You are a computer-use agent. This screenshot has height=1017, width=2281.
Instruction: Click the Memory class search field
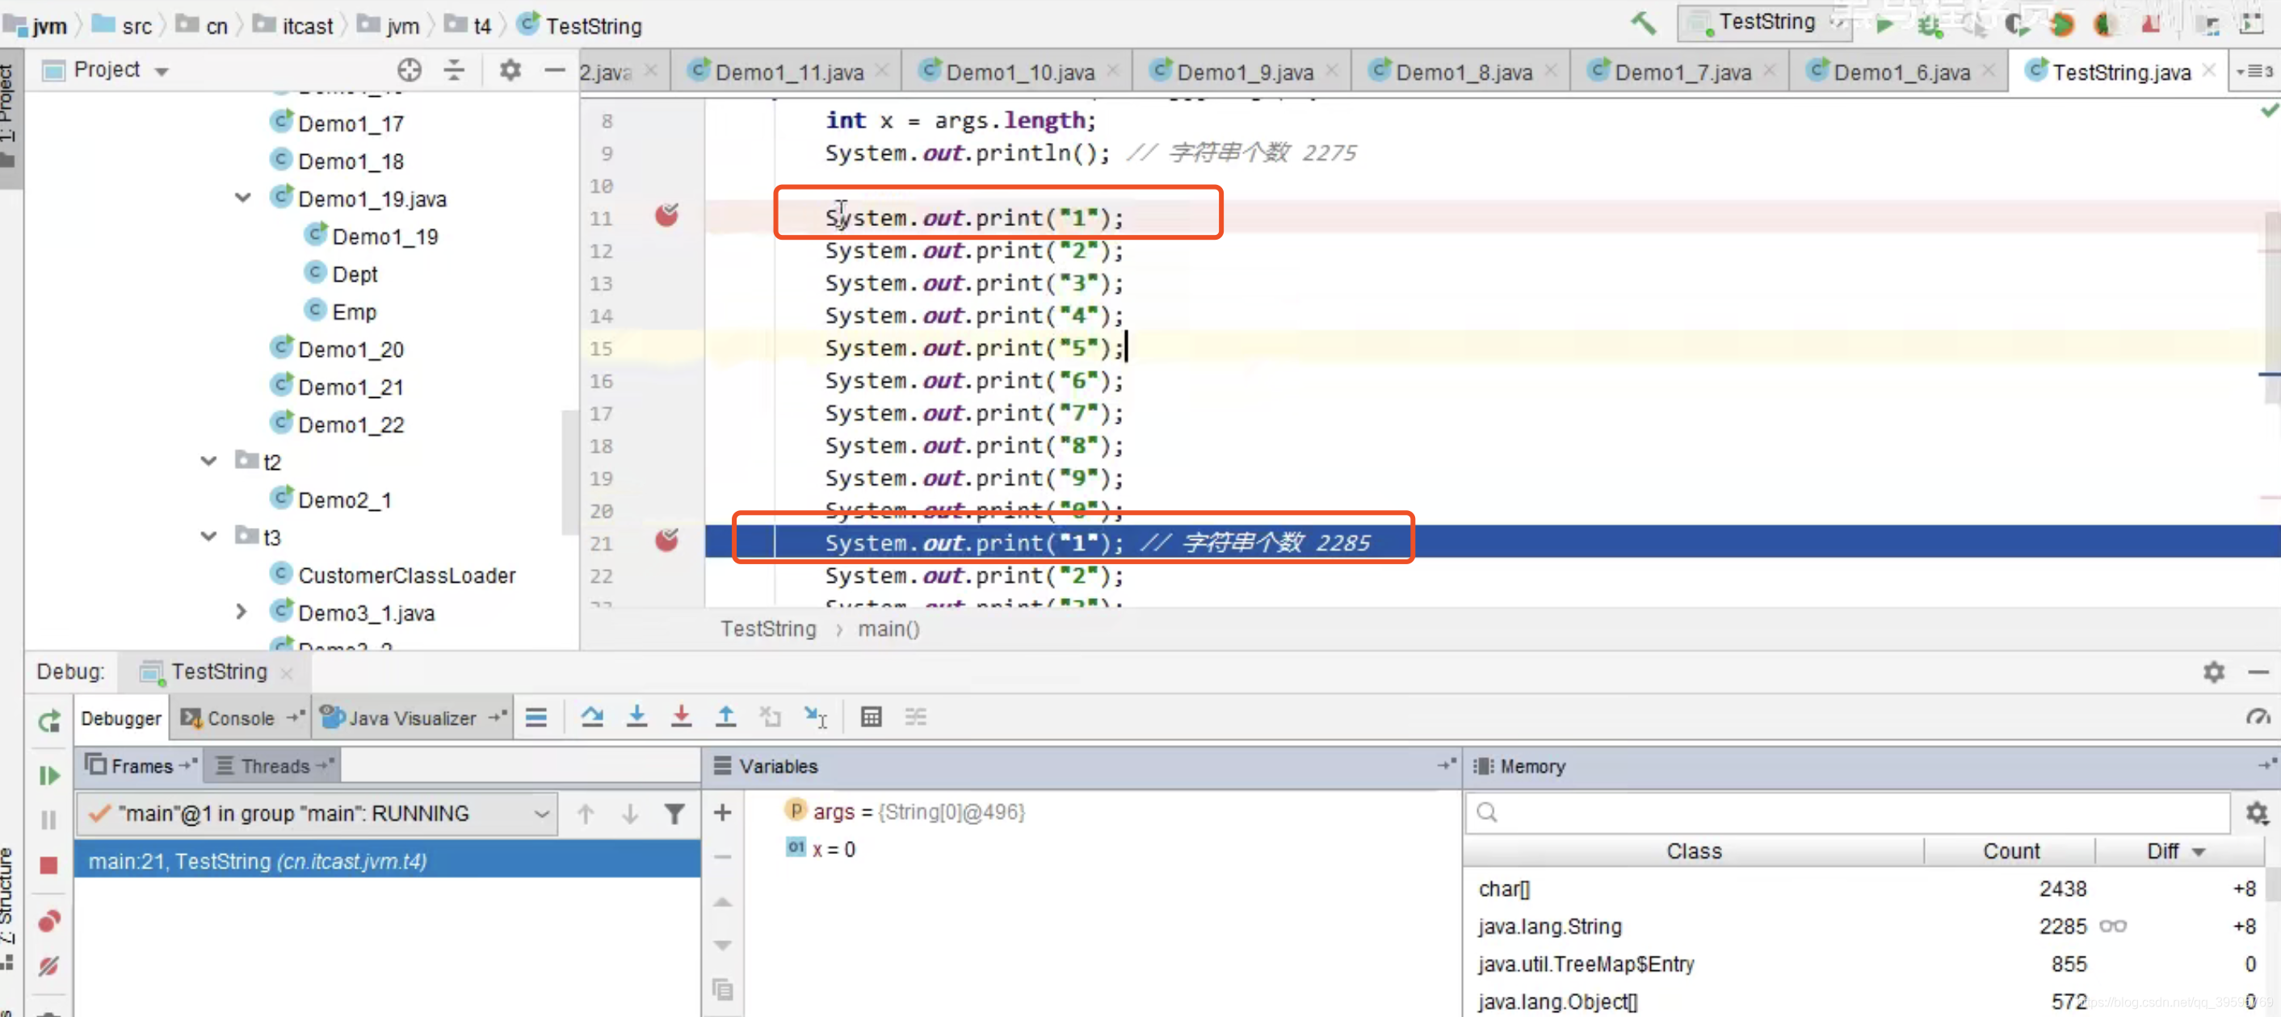[x=1847, y=813]
